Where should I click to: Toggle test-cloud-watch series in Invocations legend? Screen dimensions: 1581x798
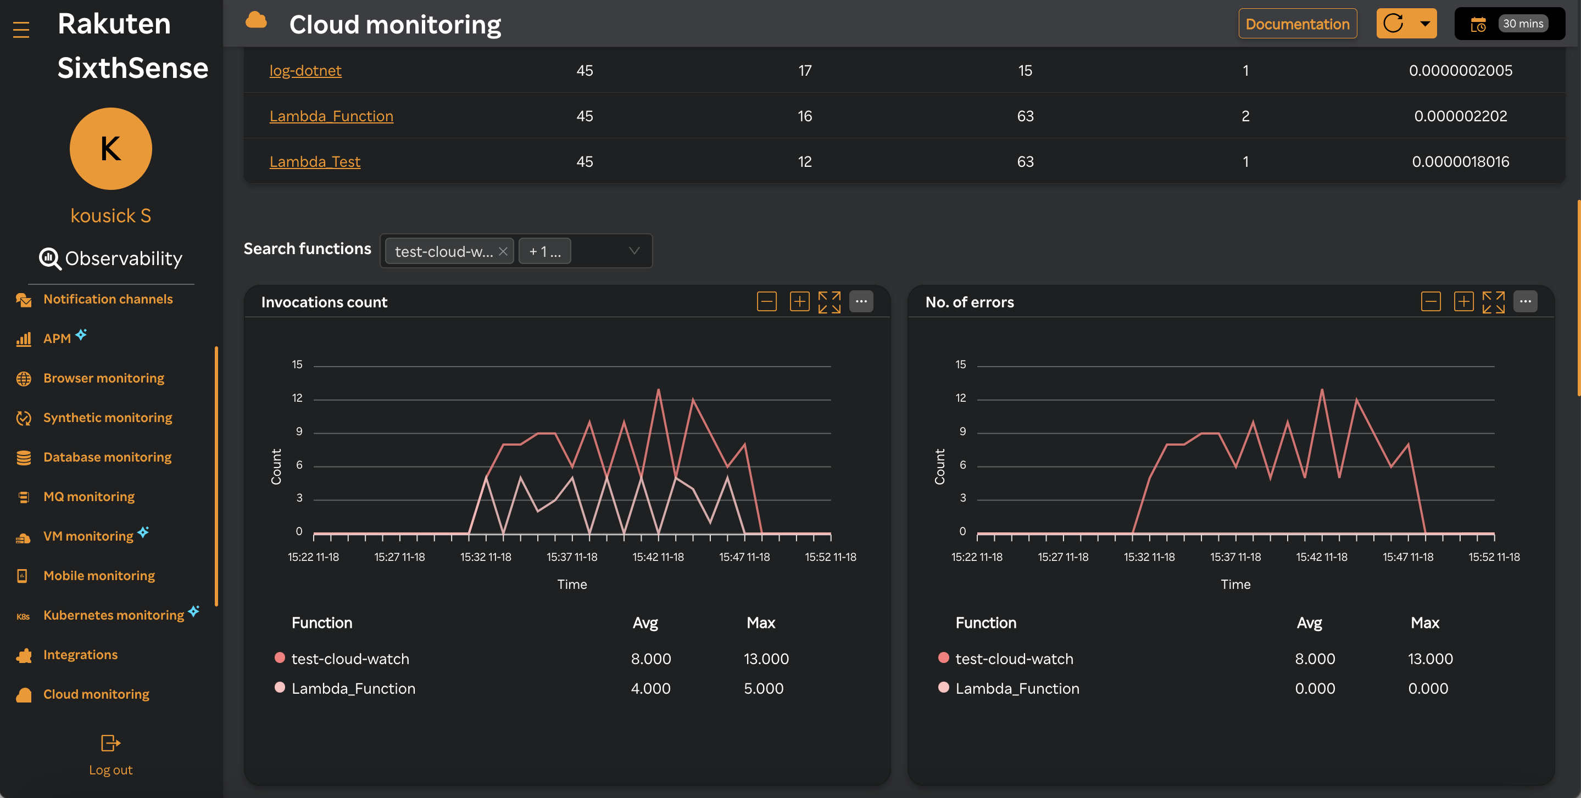(x=342, y=659)
